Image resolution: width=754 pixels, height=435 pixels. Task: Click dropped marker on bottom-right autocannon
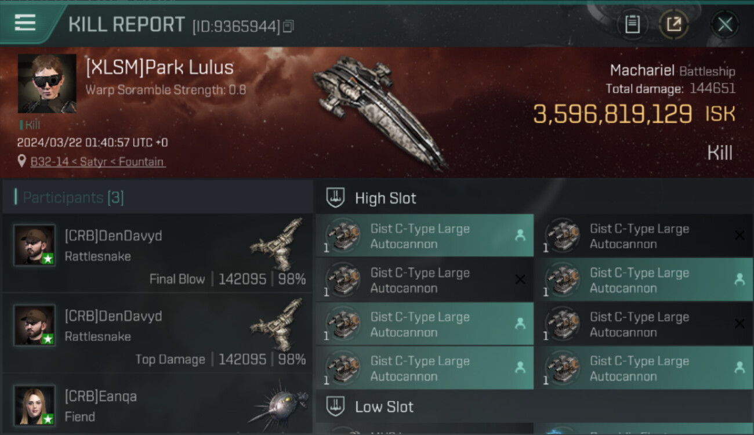coord(739,367)
